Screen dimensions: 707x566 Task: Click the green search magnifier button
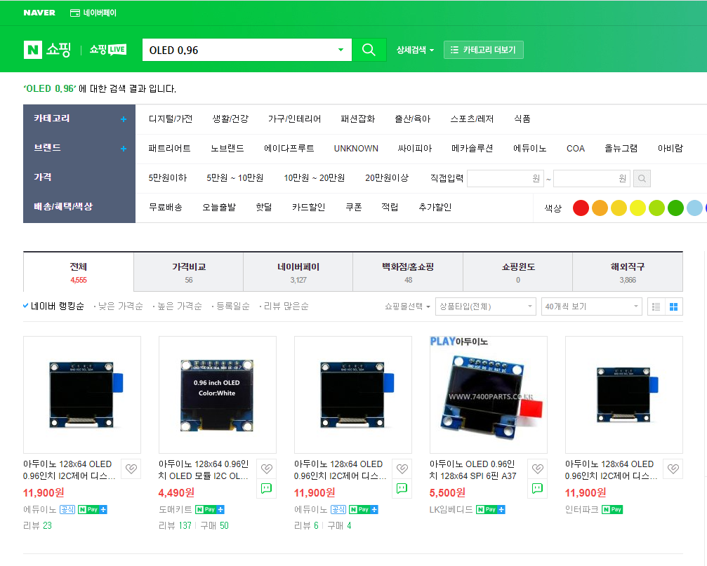click(x=369, y=50)
